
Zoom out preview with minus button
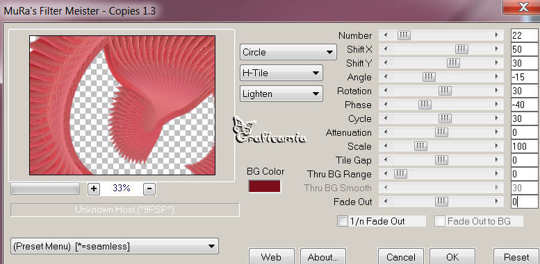149,188
